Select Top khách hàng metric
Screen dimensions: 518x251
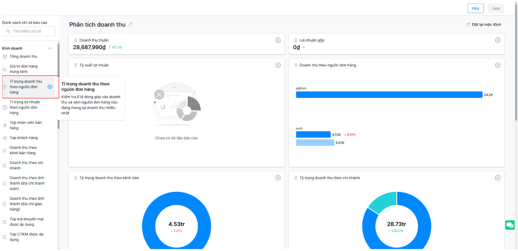(23, 138)
